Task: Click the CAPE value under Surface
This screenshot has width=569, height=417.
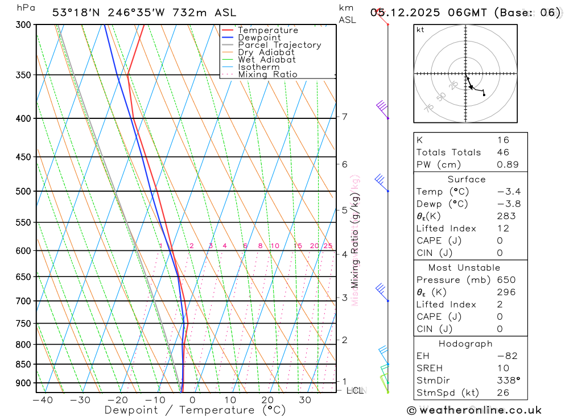Action: (x=500, y=241)
